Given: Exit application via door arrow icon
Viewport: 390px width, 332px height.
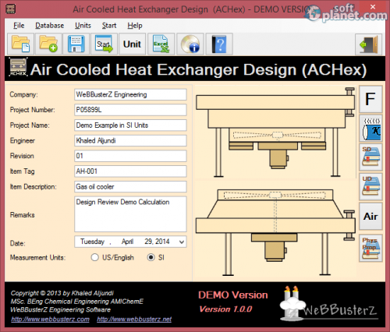Looking at the screenshot, I should coord(369,44).
